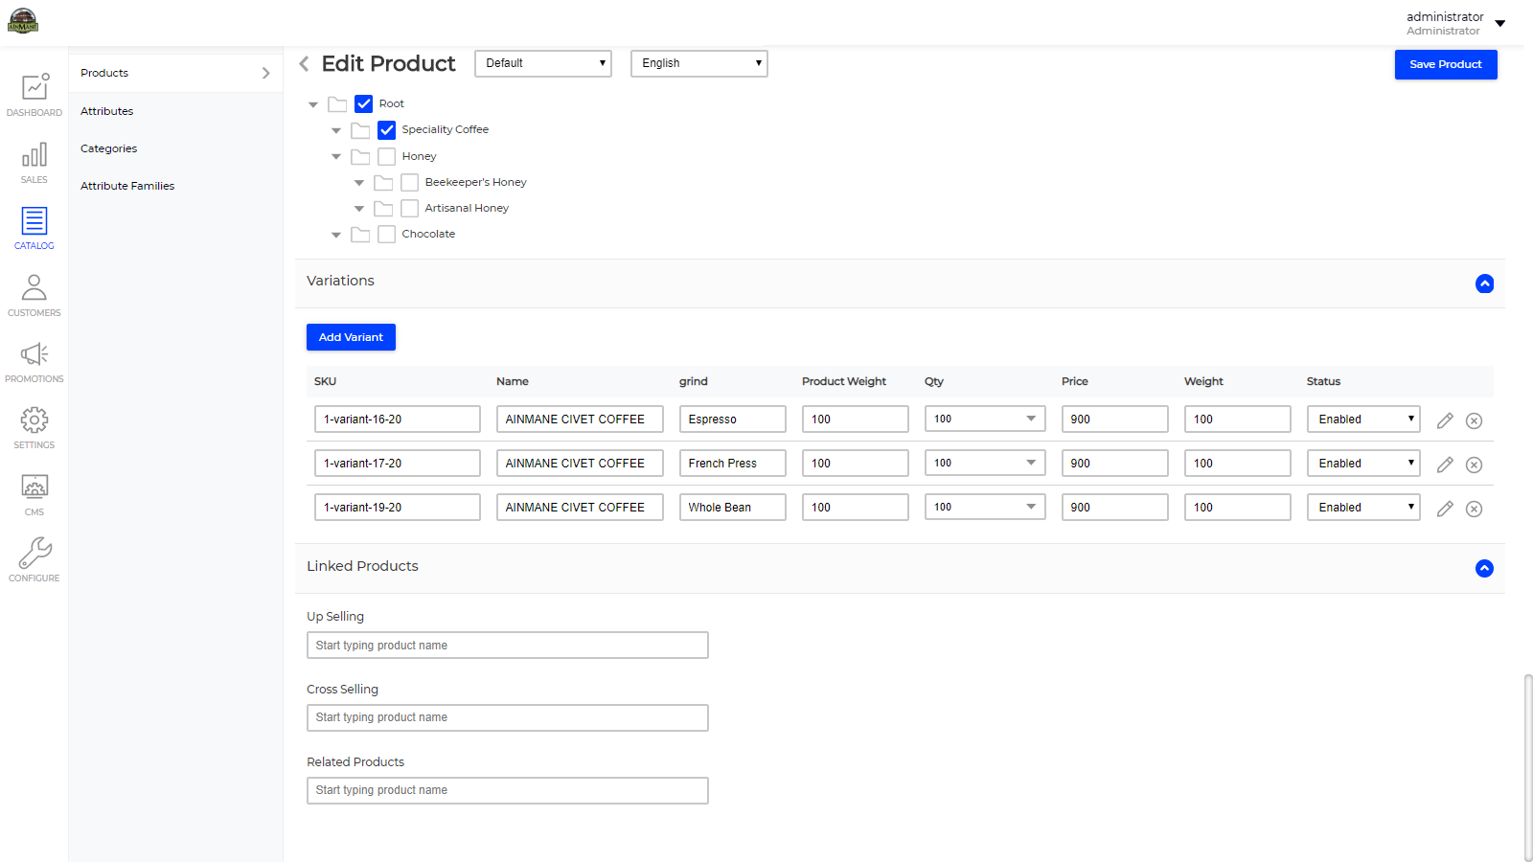Click the page vertical scrollbar

(1528, 766)
